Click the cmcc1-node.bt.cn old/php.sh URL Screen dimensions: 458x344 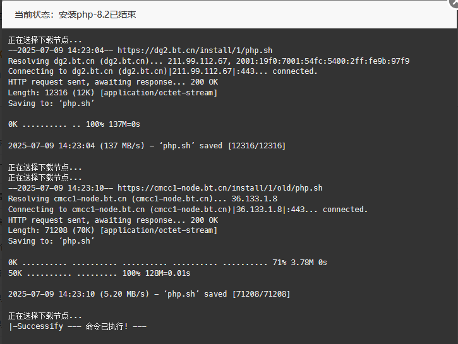220,188
